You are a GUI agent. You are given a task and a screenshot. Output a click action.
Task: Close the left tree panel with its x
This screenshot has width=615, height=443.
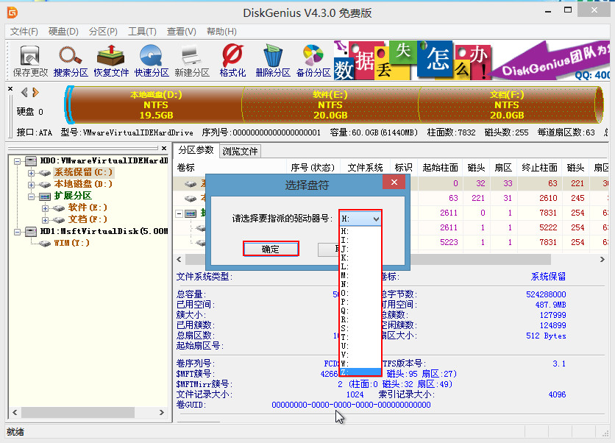point(164,149)
